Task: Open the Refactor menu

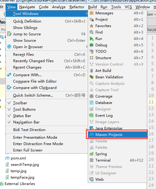Action: click(77, 7)
